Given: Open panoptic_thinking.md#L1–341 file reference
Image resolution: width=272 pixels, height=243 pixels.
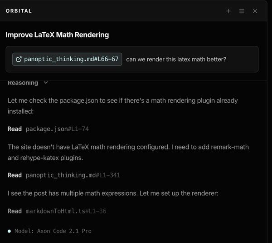Looking at the screenshot, I should [x=73, y=175].
